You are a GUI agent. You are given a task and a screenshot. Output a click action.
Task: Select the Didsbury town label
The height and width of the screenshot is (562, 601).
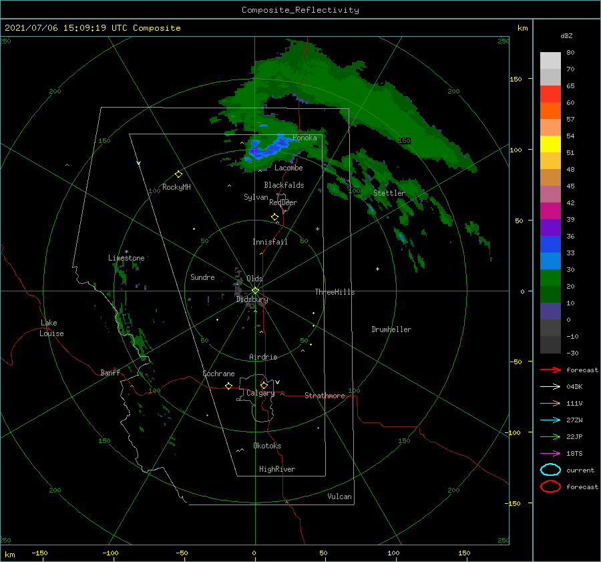[x=252, y=299]
